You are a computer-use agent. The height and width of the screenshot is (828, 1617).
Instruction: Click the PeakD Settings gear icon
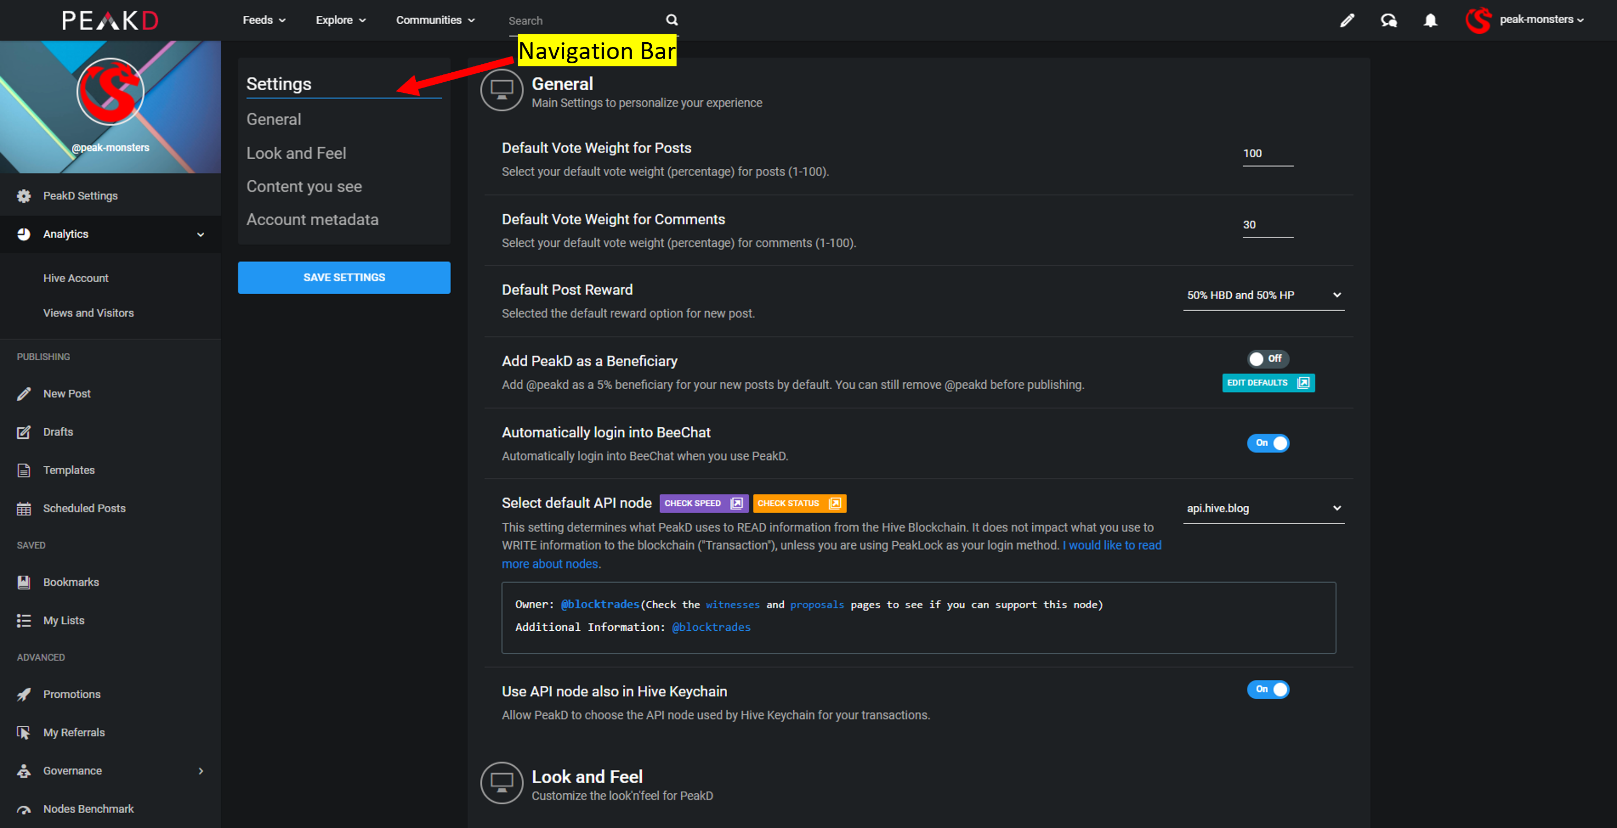pyautogui.click(x=24, y=196)
